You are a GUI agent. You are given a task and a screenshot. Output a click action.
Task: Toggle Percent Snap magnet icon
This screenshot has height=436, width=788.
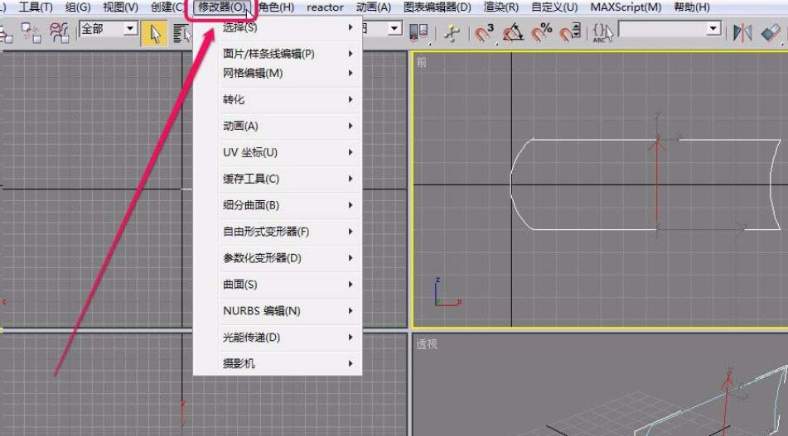click(542, 33)
